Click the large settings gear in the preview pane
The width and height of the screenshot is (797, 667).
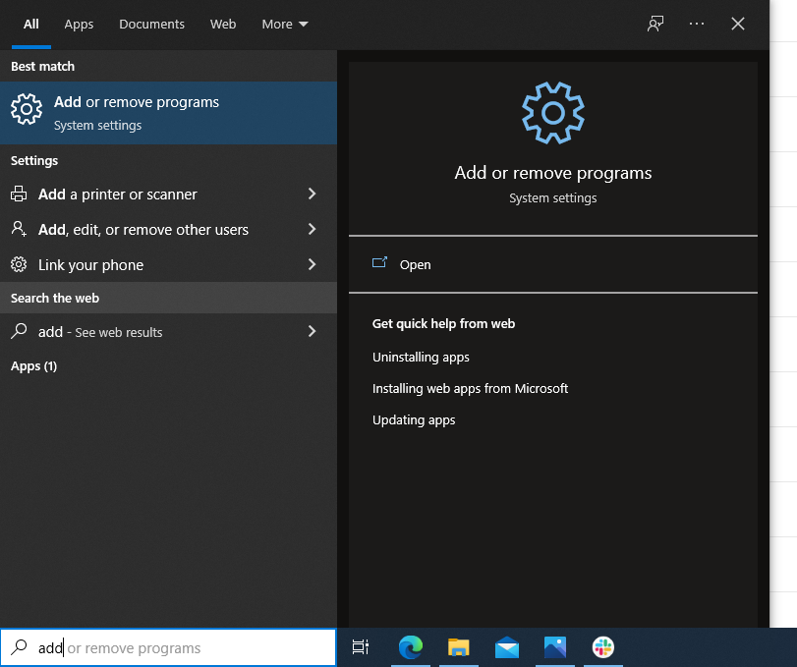pos(552,112)
